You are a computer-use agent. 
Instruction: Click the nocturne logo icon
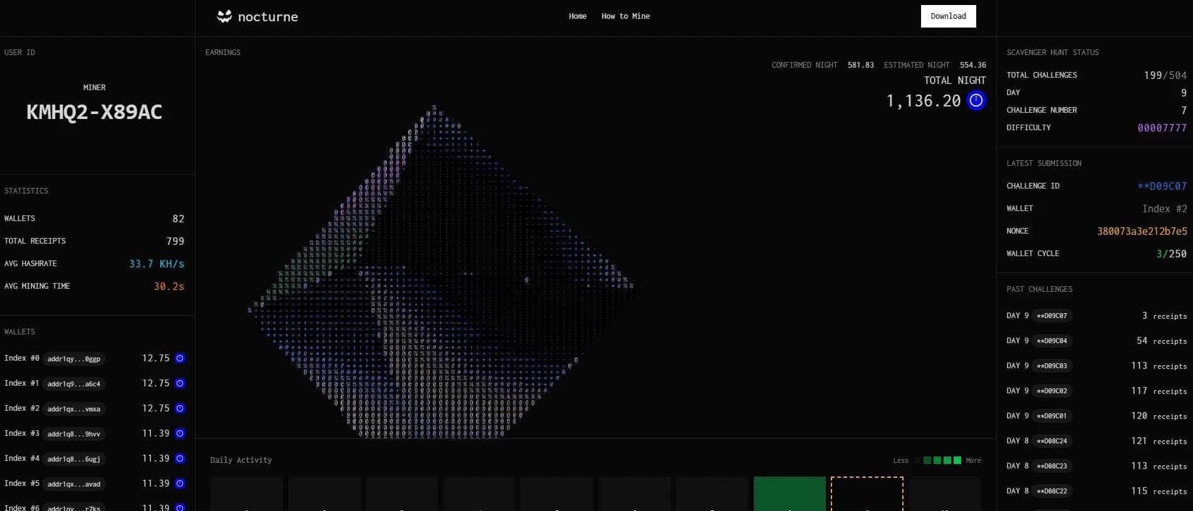pos(224,16)
